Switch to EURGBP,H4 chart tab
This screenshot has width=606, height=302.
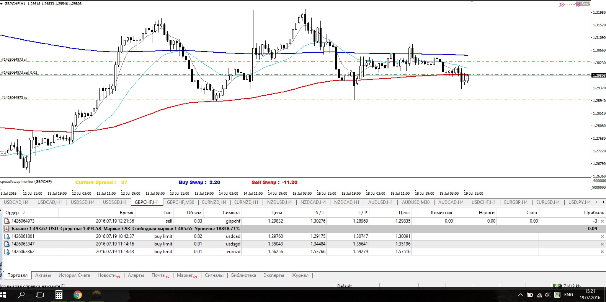pos(516,202)
